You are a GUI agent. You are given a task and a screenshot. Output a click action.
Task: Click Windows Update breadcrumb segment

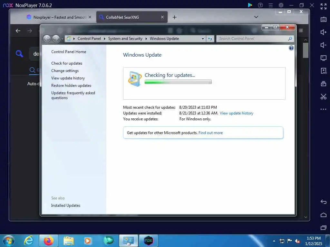[x=164, y=39]
